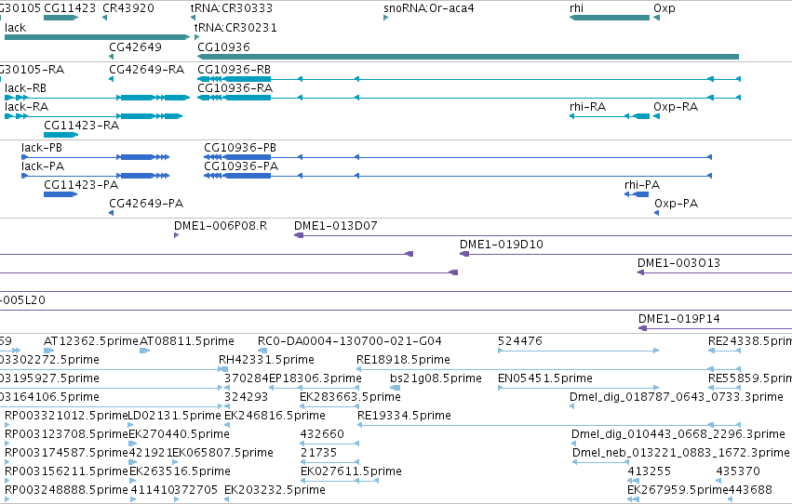The height and width of the screenshot is (504, 792).
Task: Click the rhi-RA transcript label
Action: [x=587, y=106]
